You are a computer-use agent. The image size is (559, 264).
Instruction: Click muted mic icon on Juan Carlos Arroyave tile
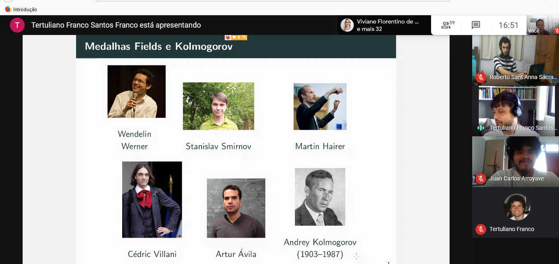481,178
